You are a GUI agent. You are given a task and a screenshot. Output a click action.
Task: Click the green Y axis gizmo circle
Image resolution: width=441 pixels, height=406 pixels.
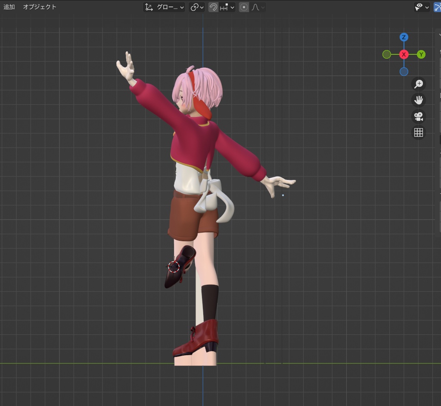421,54
